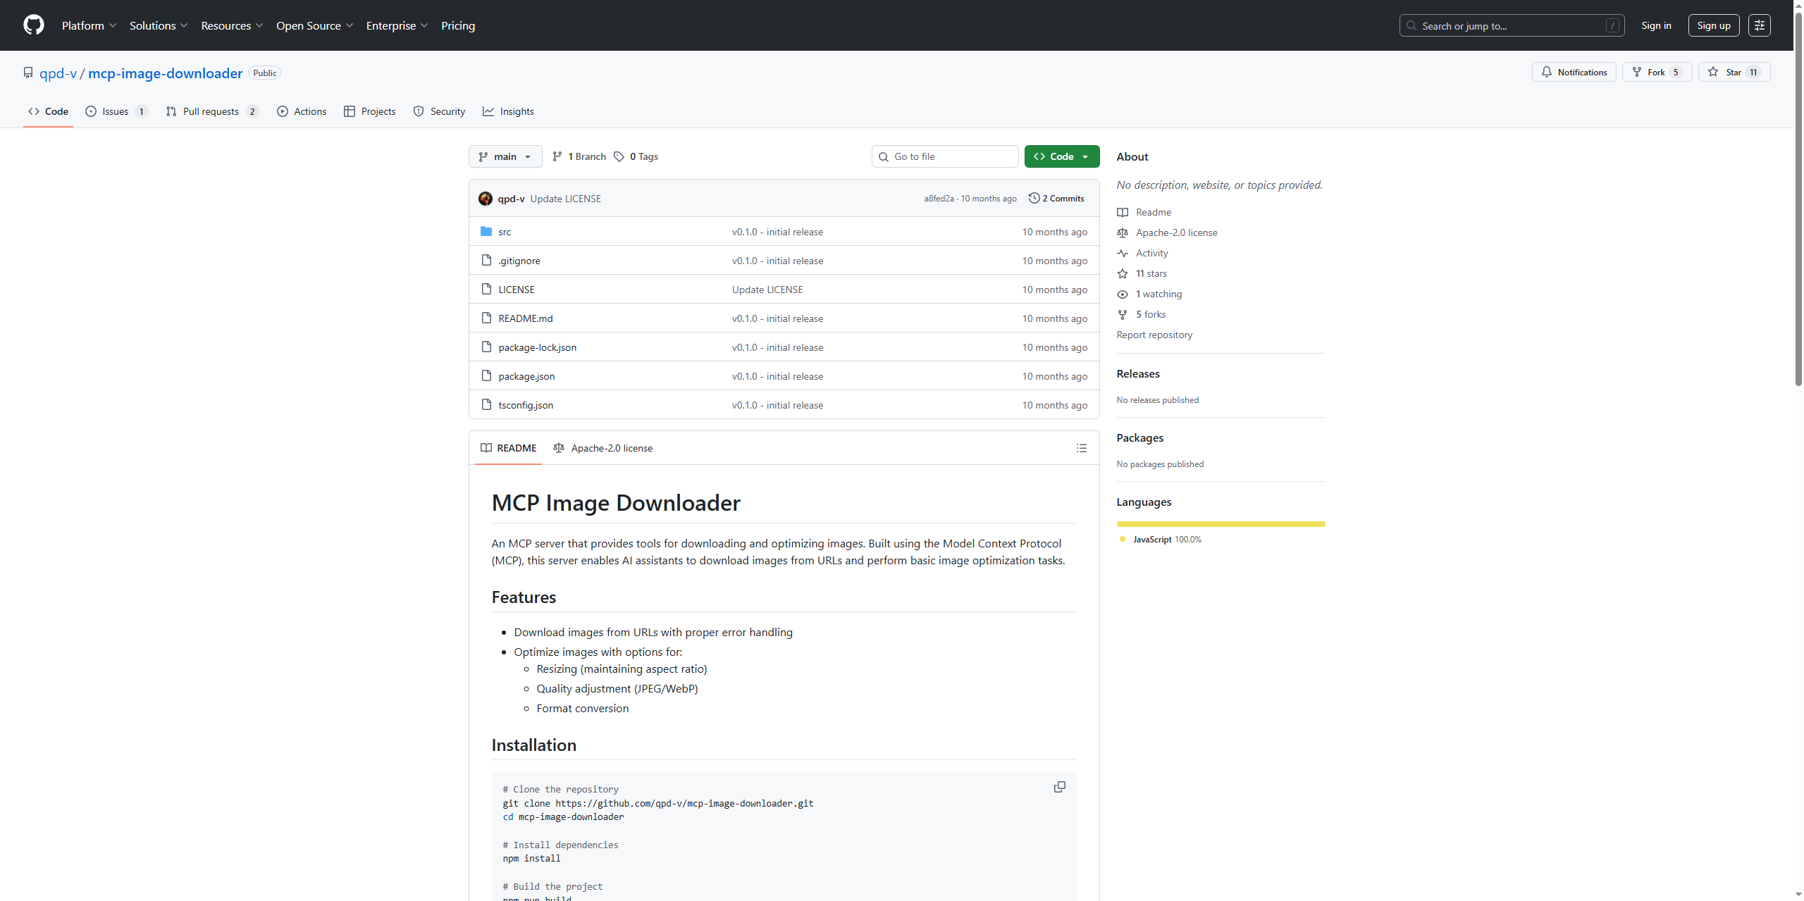The height and width of the screenshot is (901, 1804).
Task: Toggle Notifications for this repository
Action: coord(1574,73)
